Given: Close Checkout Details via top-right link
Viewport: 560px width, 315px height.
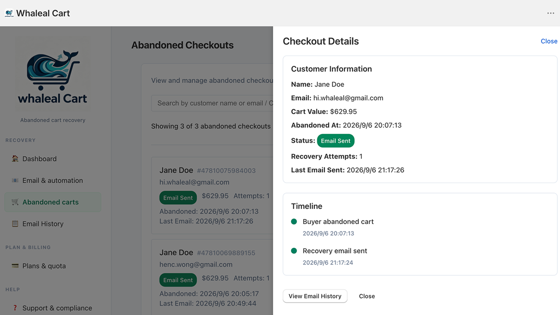Looking at the screenshot, I should click(x=549, y=41).
